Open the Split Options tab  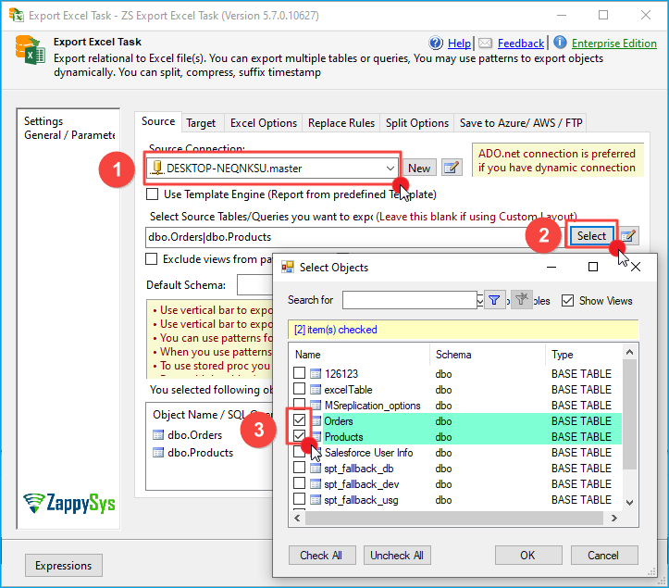click(416, 123)
